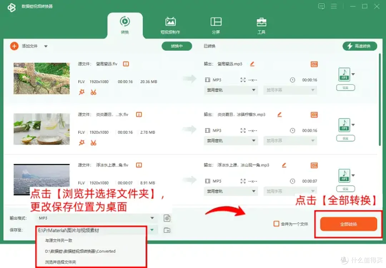This screenshot has height=268, width=386.
Task: Rename output 炎炎夏日 mp3 with pencil icon
Action: [279, 114]
